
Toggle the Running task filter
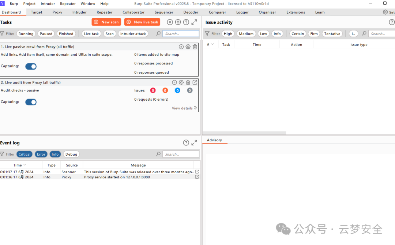[x=26, y=34]
